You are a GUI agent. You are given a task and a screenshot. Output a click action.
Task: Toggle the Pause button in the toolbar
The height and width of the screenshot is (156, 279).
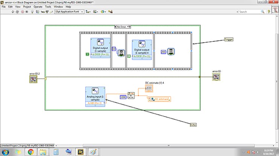pos(27,12)
